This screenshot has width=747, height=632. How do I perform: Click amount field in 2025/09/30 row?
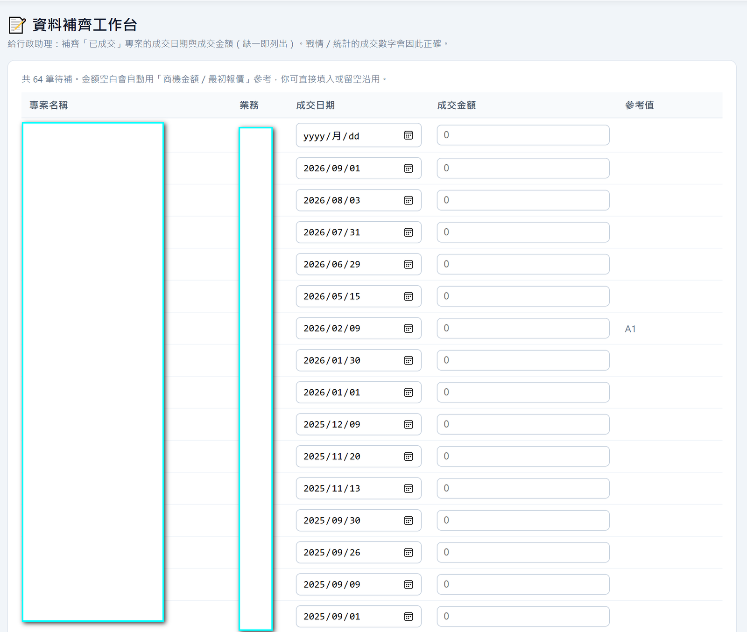point(523,520)
